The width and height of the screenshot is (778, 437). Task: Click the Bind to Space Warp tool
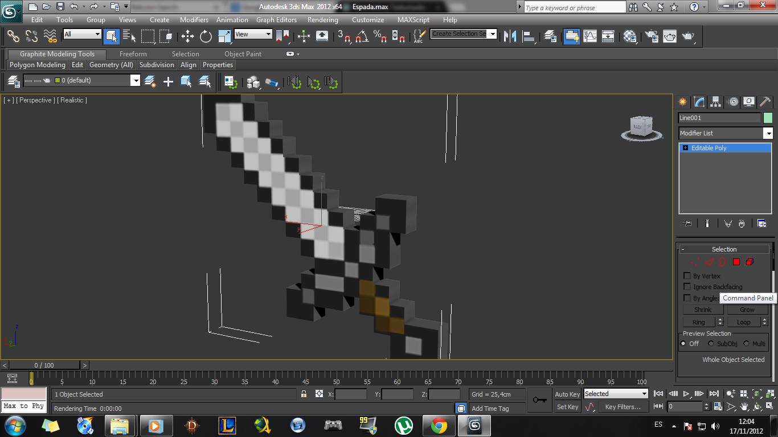pyautogui.click(x=50, y=36)
